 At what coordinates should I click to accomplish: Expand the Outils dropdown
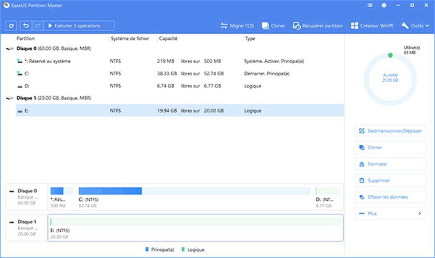[x=415, y=26]
